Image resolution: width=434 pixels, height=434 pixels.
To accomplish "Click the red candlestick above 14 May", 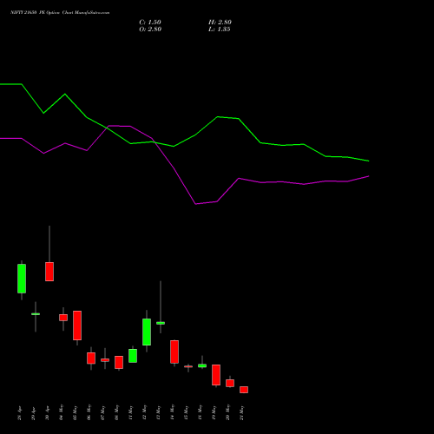I will [x=174, y=352].
